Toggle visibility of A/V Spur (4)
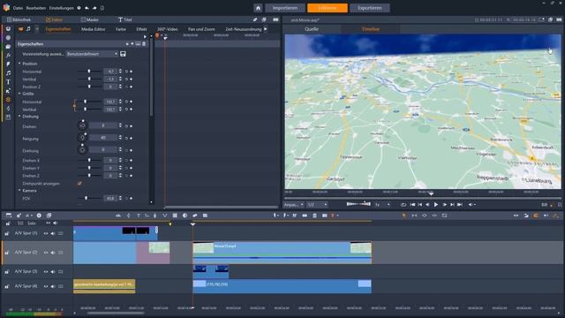 point(46,286)
